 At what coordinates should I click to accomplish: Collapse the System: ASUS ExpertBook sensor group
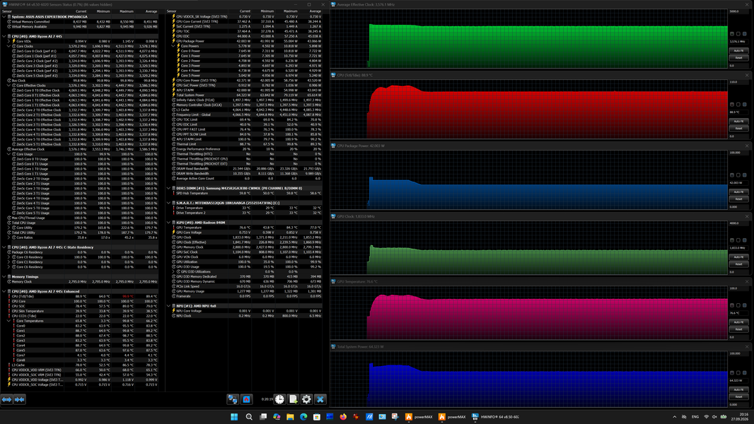pyautogui.click(x=4, y=17)
